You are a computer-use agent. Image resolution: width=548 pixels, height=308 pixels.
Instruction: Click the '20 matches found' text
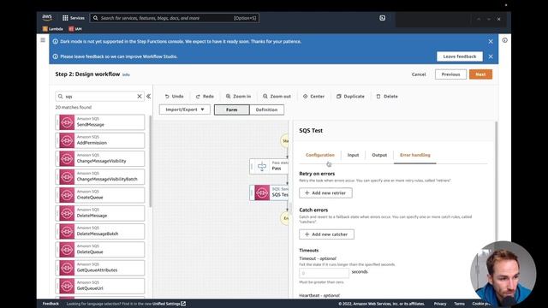click(74, 108)
